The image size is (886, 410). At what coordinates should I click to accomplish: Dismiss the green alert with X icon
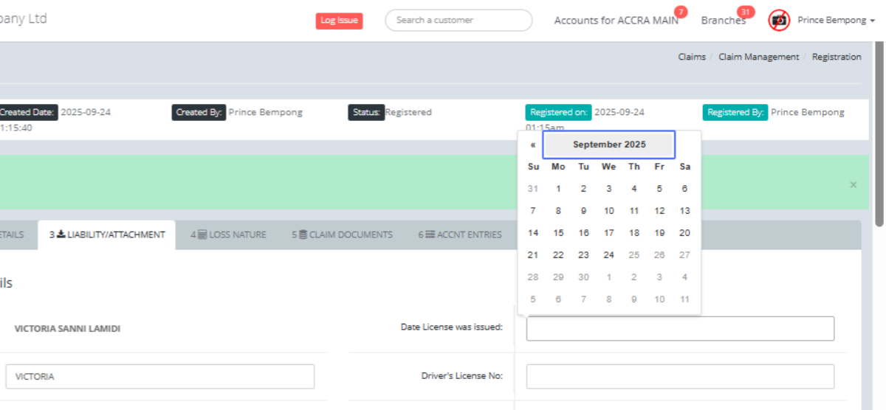[x=854, y=185]
